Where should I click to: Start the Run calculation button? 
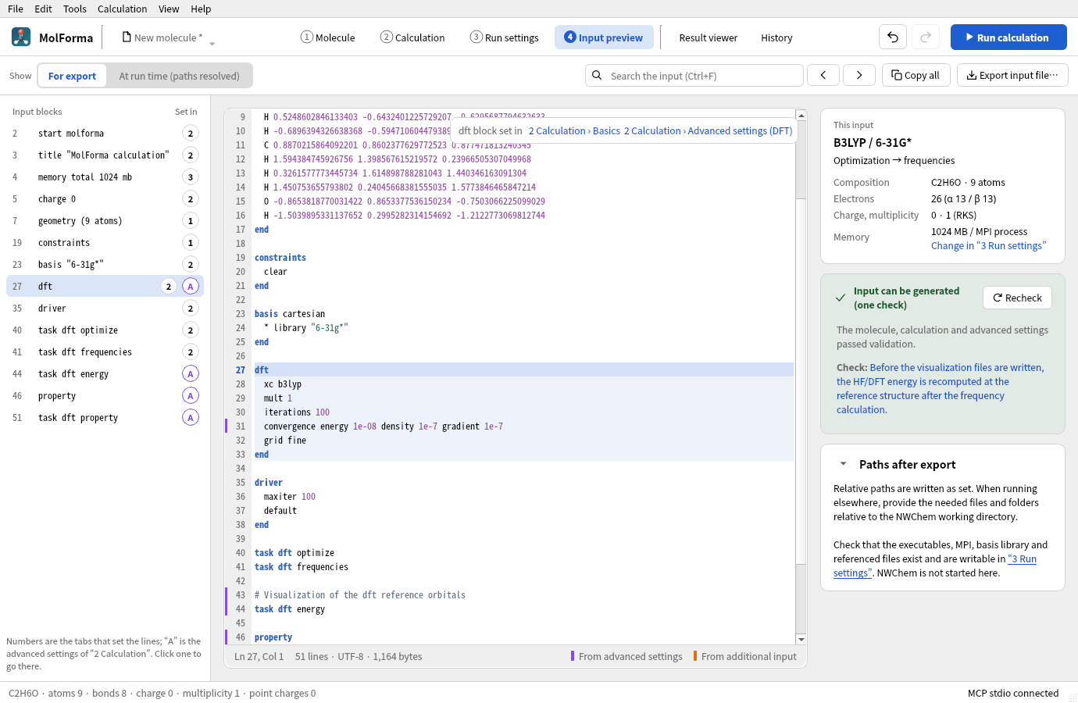coord(1008,37)
